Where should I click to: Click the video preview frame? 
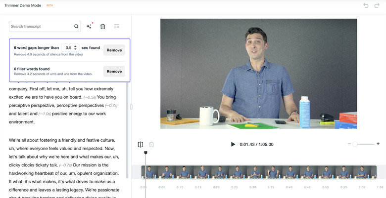pyautogui.click(x=258, y=74)
